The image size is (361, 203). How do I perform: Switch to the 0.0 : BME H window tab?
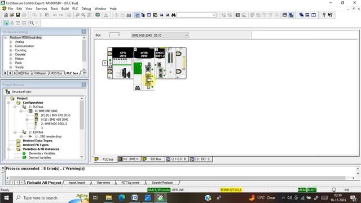coord(129,159)
